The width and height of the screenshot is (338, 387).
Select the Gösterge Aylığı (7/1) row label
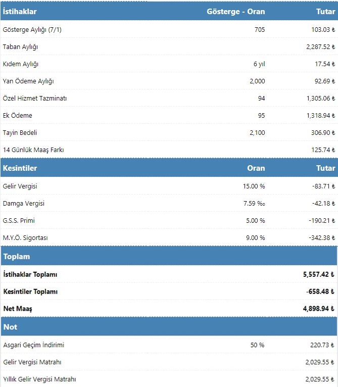coord(32,30)
